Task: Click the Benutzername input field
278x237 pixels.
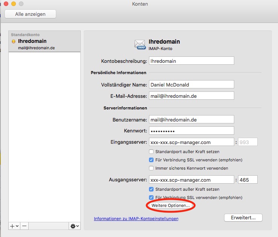Action: [191, 119]
